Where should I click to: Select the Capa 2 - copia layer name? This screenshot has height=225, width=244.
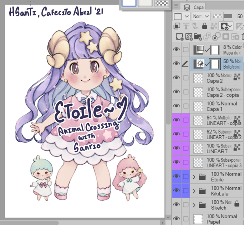(222, 95)
